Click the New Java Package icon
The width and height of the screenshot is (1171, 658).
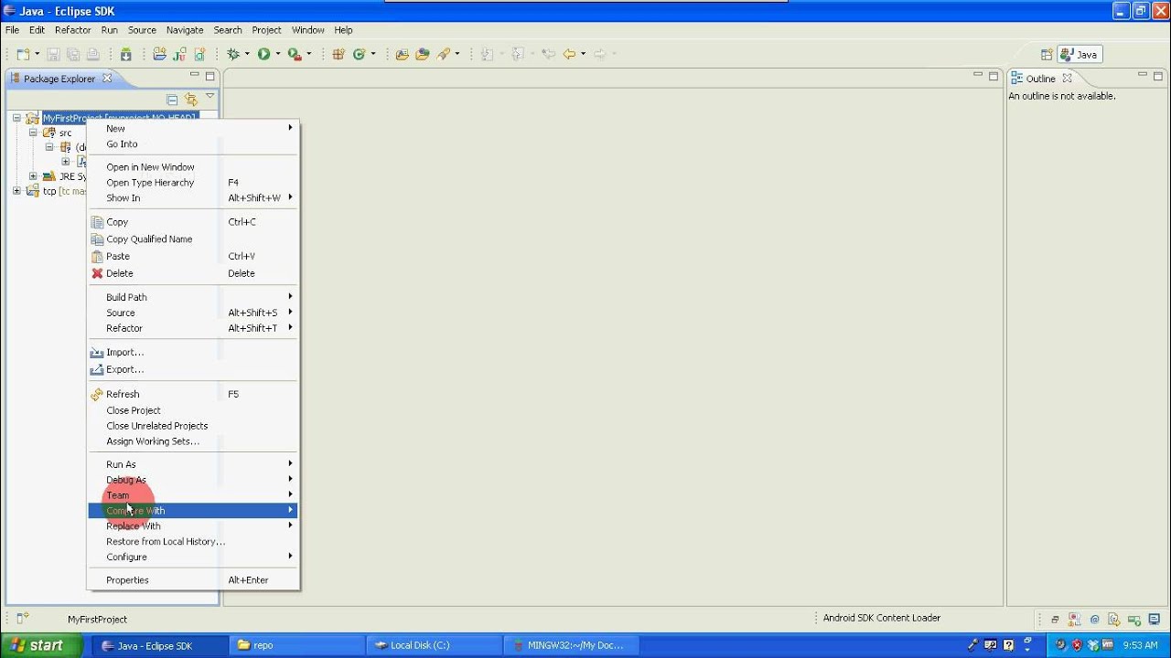pos(338,55)
